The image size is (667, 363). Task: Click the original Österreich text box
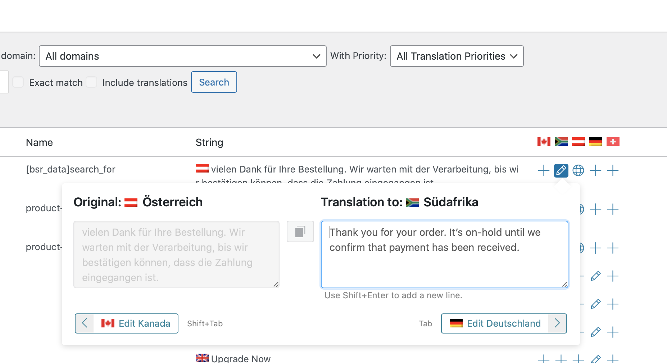point(176,254)
